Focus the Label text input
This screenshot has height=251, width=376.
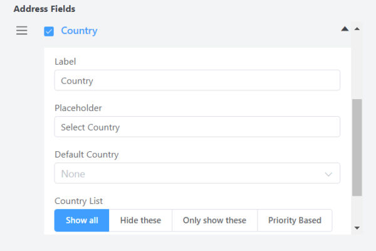tap(197, 80)
